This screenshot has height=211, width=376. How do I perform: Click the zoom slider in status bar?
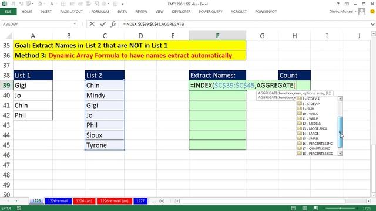coord(341,209)
